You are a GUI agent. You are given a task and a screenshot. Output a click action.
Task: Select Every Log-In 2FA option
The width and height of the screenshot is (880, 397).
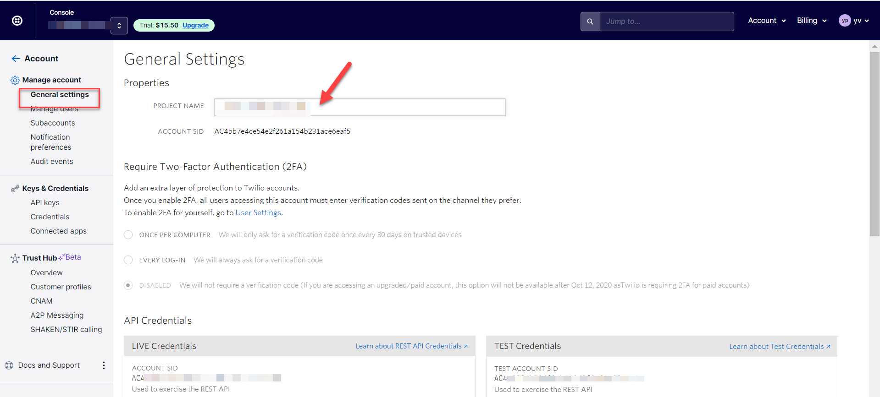tap(128, 260)
